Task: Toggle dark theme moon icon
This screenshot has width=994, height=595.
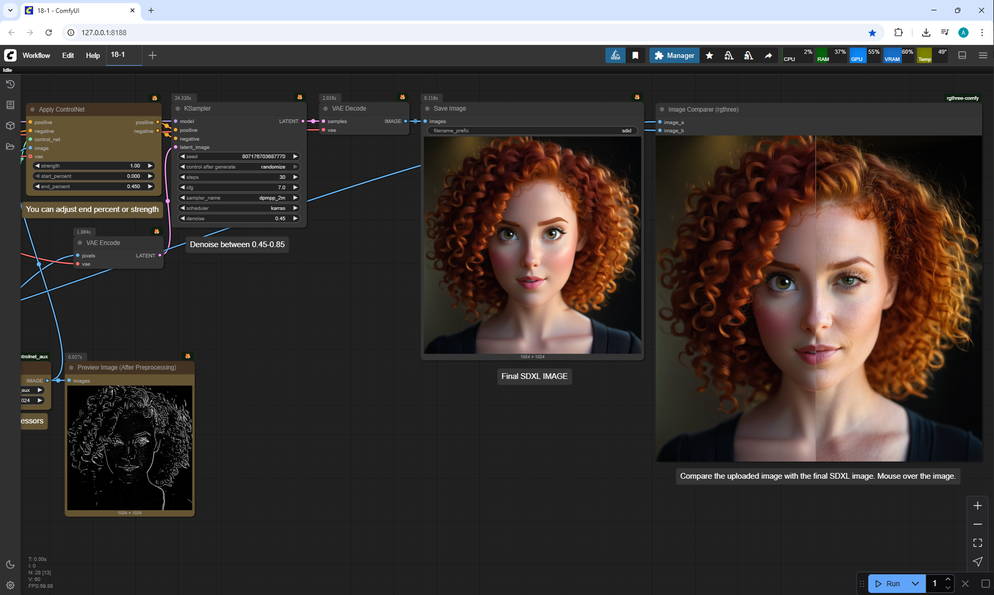Action: pyautogui.click(x=10, y=565)
